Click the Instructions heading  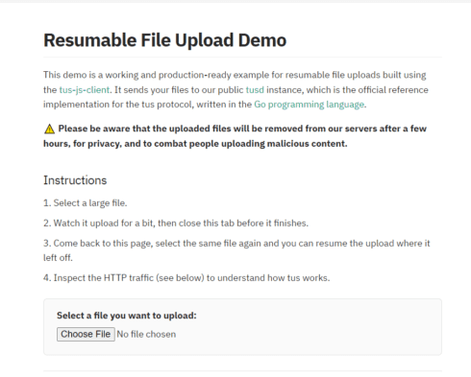(75, 180)
